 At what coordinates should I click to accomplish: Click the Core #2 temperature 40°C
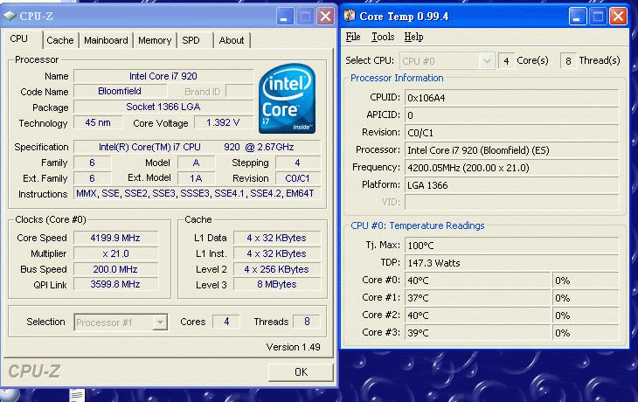(x=478, y=315)
